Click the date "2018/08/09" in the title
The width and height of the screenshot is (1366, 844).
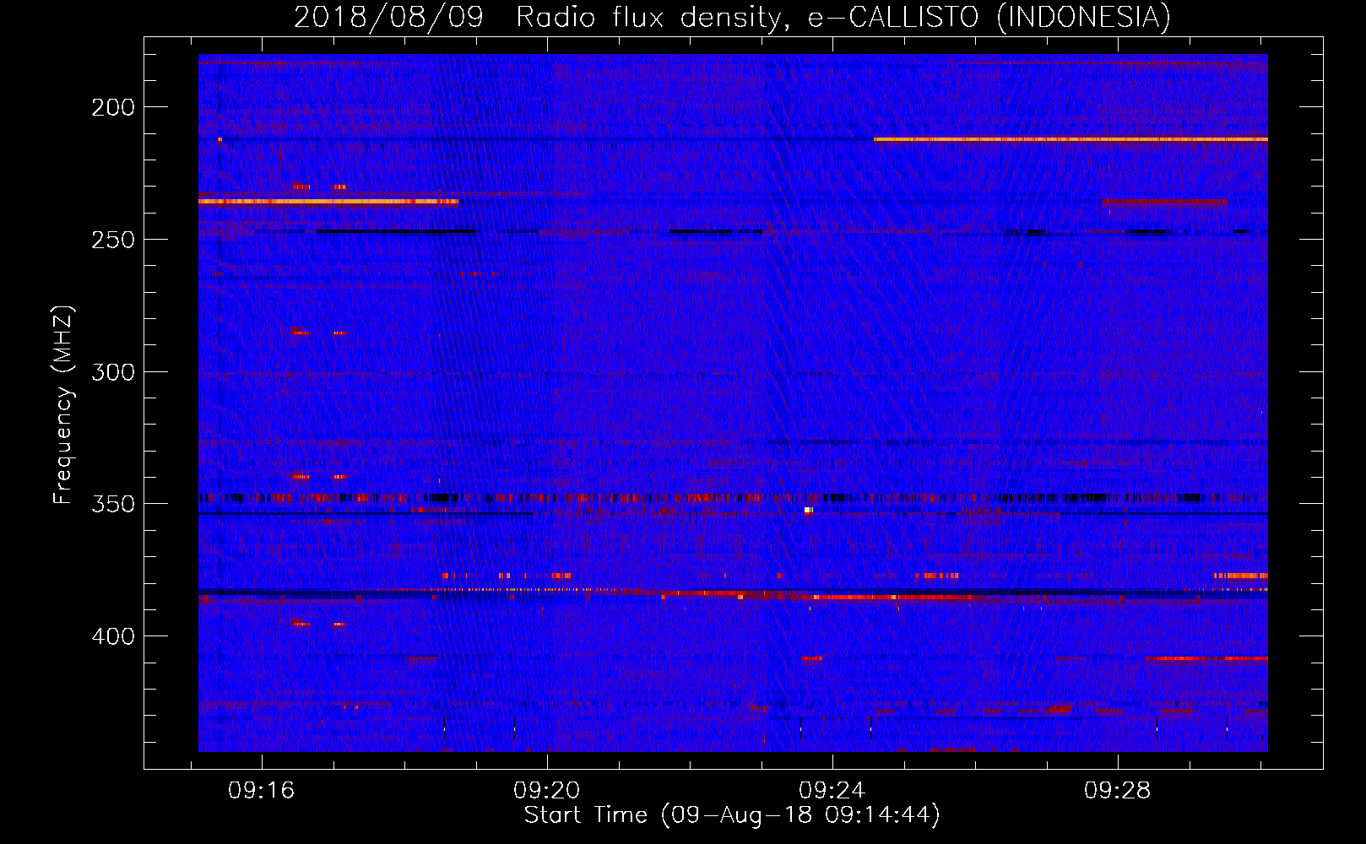click(388, 17)
